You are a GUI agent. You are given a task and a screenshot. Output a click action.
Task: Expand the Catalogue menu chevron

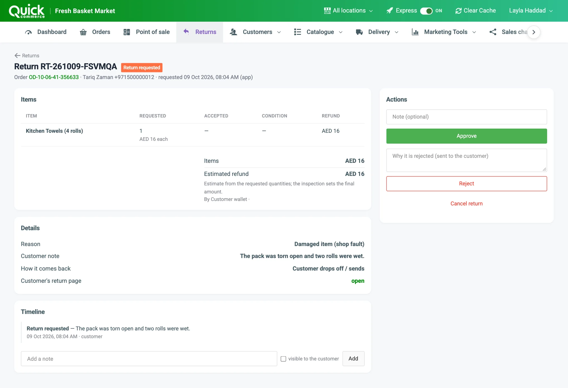(341, 32)
